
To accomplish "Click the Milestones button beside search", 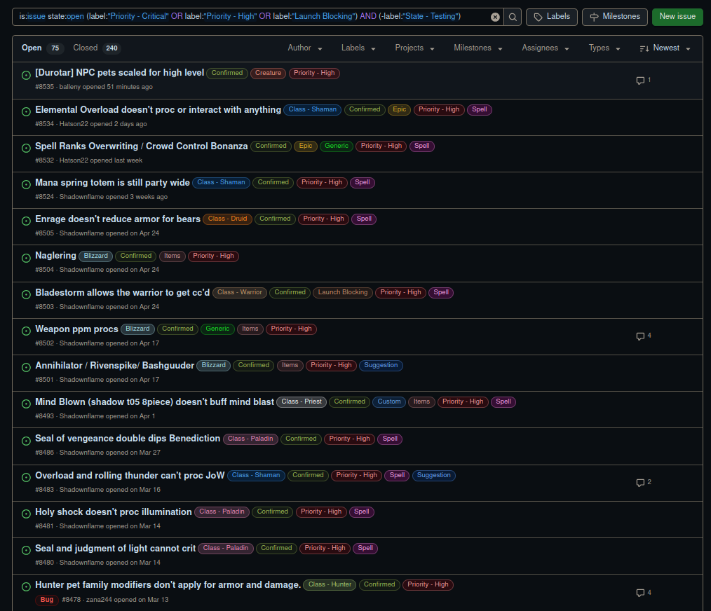I will click(x=614, y=17).
